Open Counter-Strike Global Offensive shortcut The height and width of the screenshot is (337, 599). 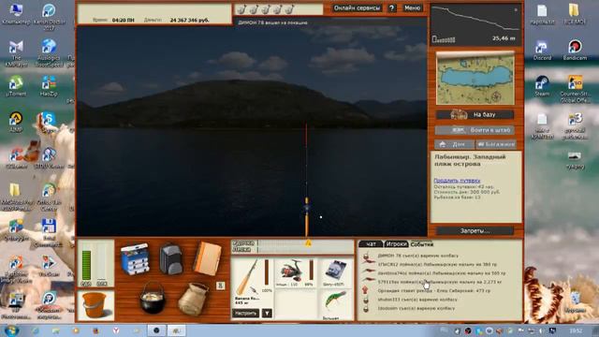tap(575, 88)
